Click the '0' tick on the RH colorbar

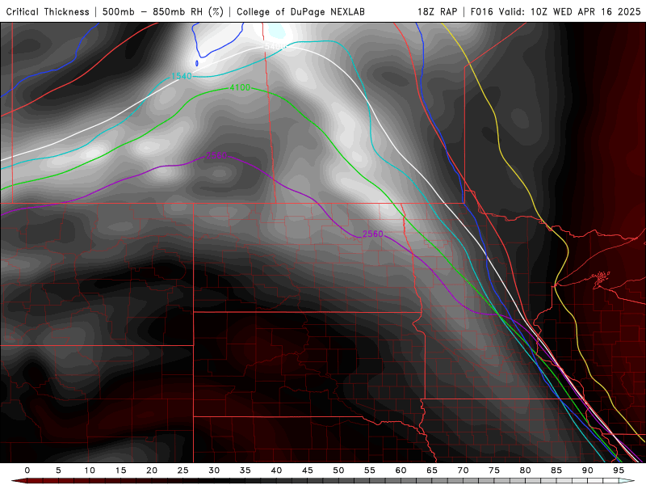27,470
